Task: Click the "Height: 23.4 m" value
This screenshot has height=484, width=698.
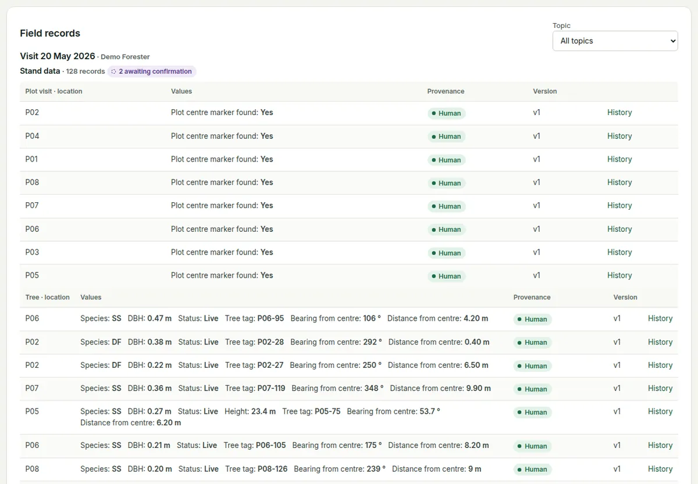Action: 250,411
